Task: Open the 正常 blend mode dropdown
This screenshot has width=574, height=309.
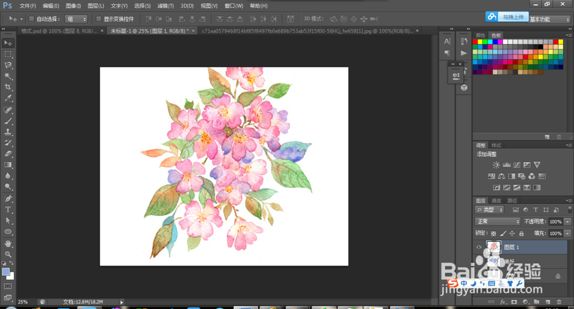Action: point(498,222)
